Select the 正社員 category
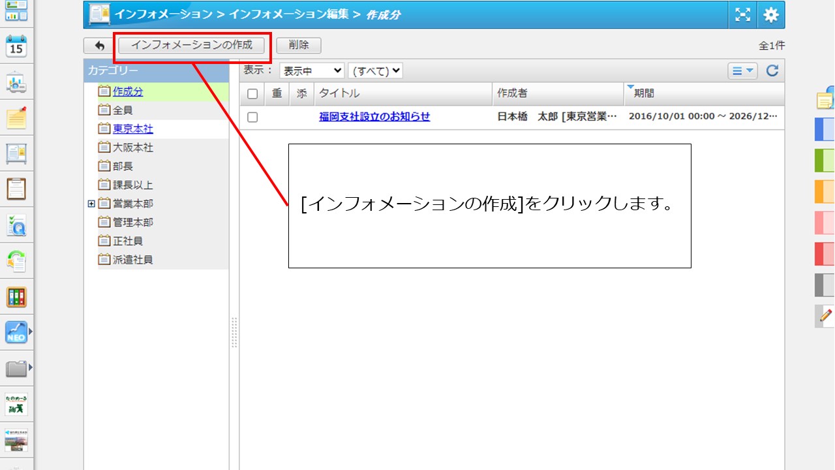 click(128, 241)
